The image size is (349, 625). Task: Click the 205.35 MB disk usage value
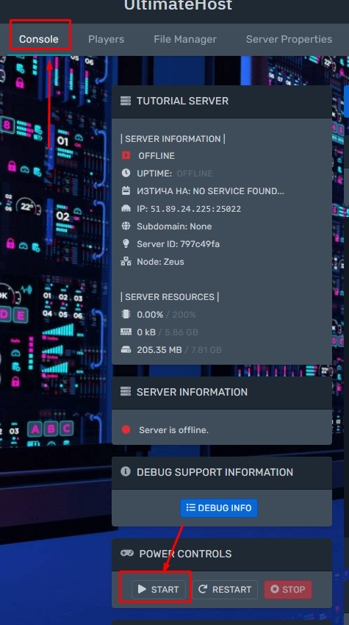point(159,350)
